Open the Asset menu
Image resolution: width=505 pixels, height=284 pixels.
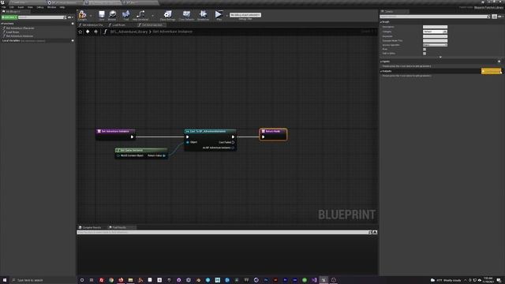(x=21, y=7)
